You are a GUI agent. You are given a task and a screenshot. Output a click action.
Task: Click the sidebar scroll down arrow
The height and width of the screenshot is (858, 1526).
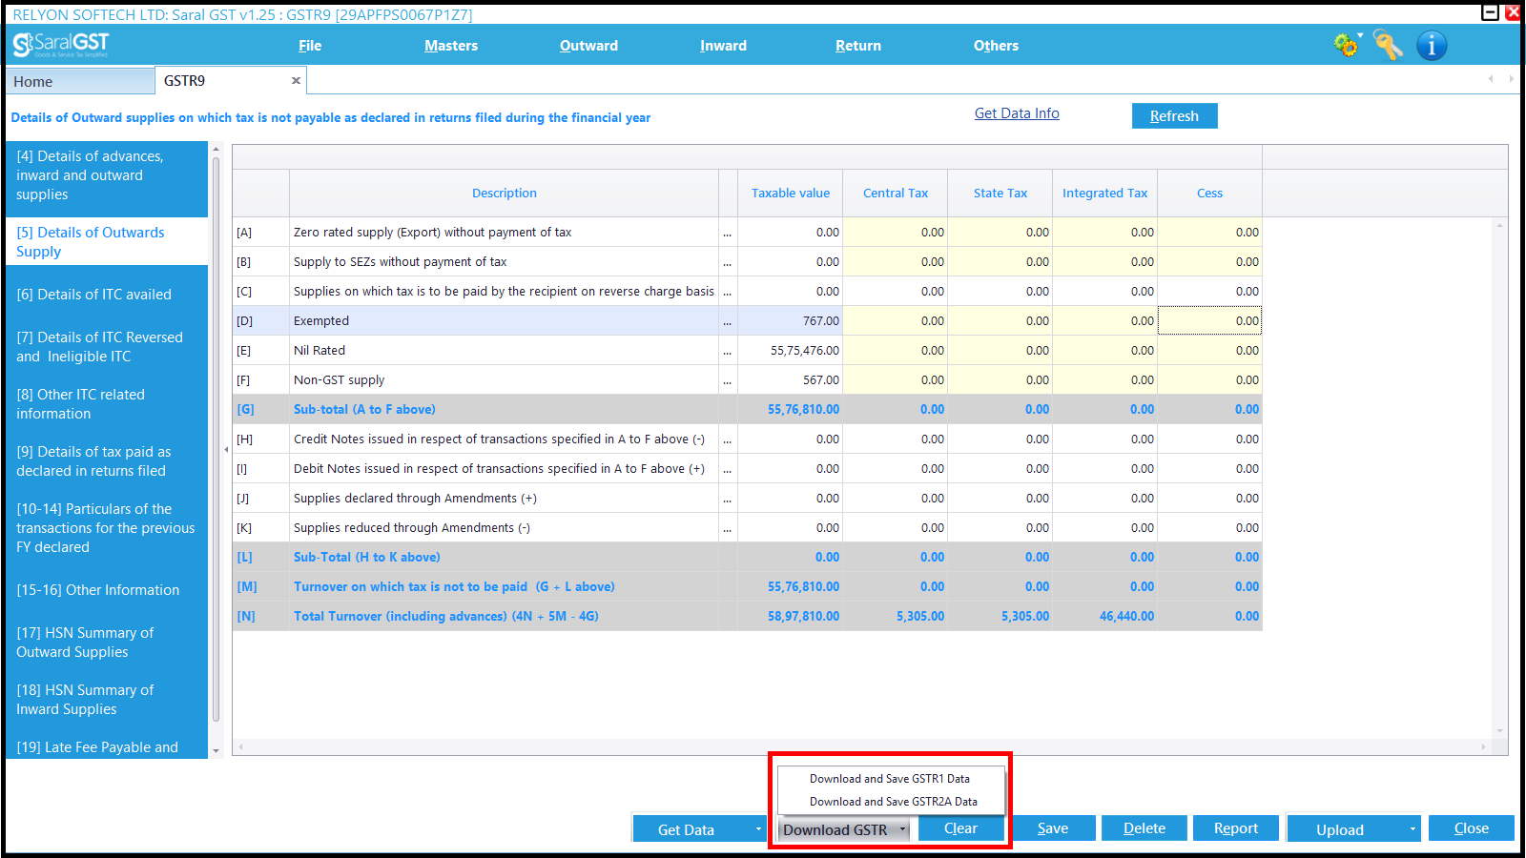click(x=217, y=751)
